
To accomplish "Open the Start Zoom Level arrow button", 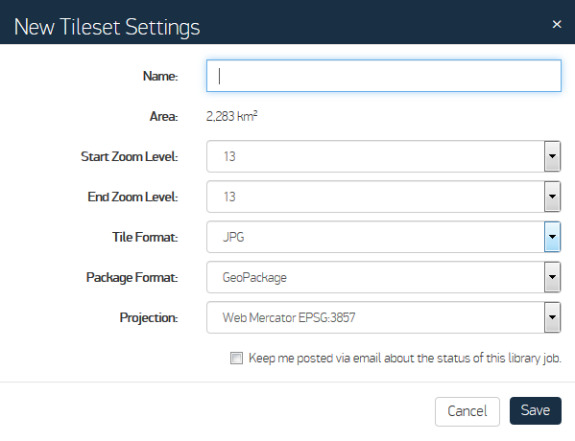I will 552,156.
